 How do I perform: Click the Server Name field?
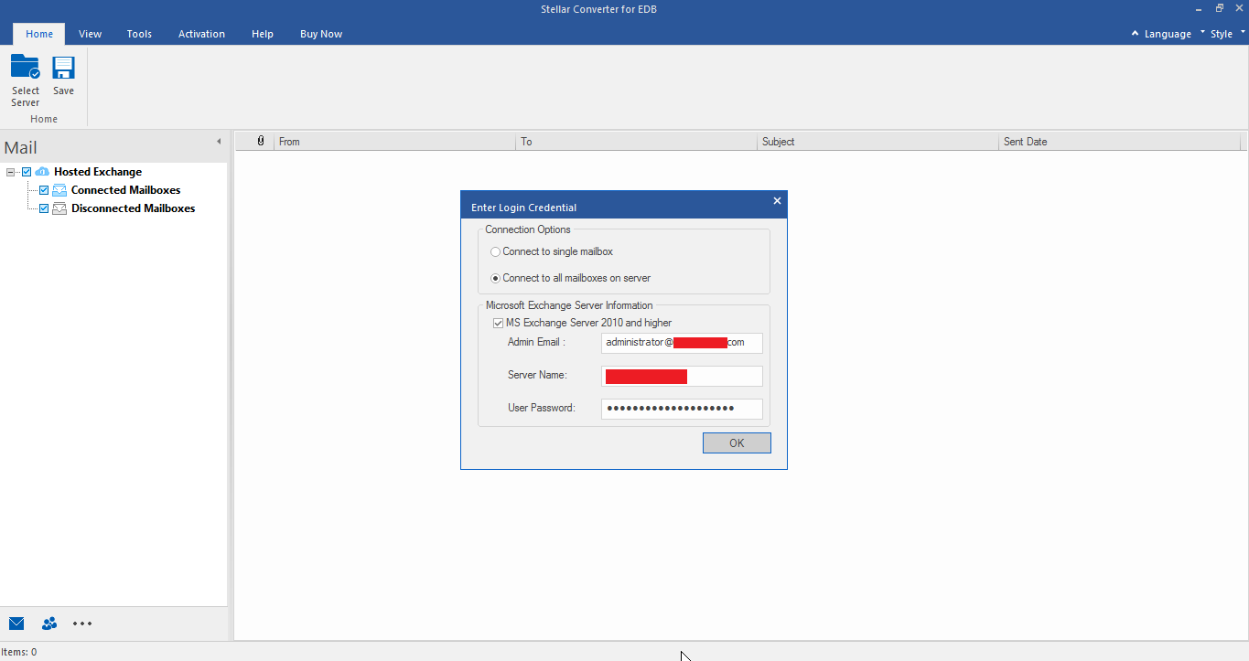(682, 376)
